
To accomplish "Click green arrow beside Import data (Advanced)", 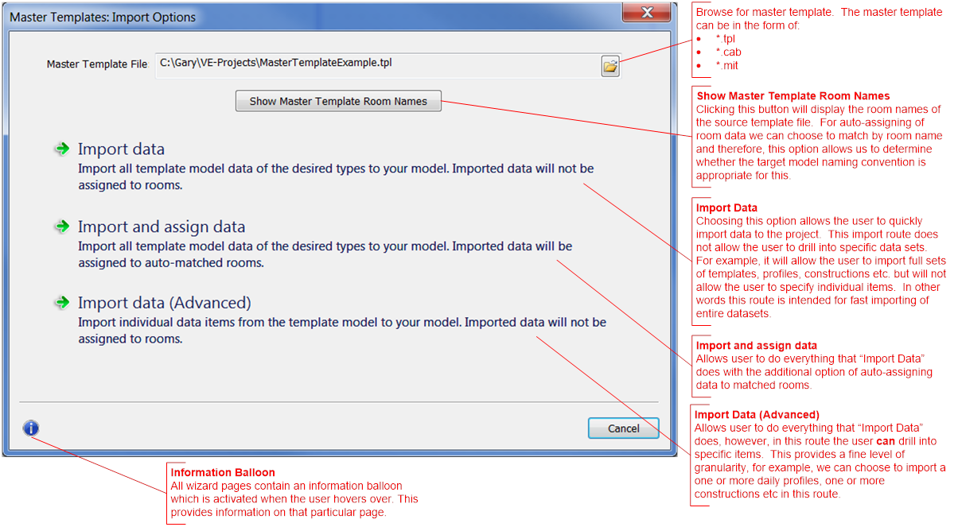I will tap(62, 303).
